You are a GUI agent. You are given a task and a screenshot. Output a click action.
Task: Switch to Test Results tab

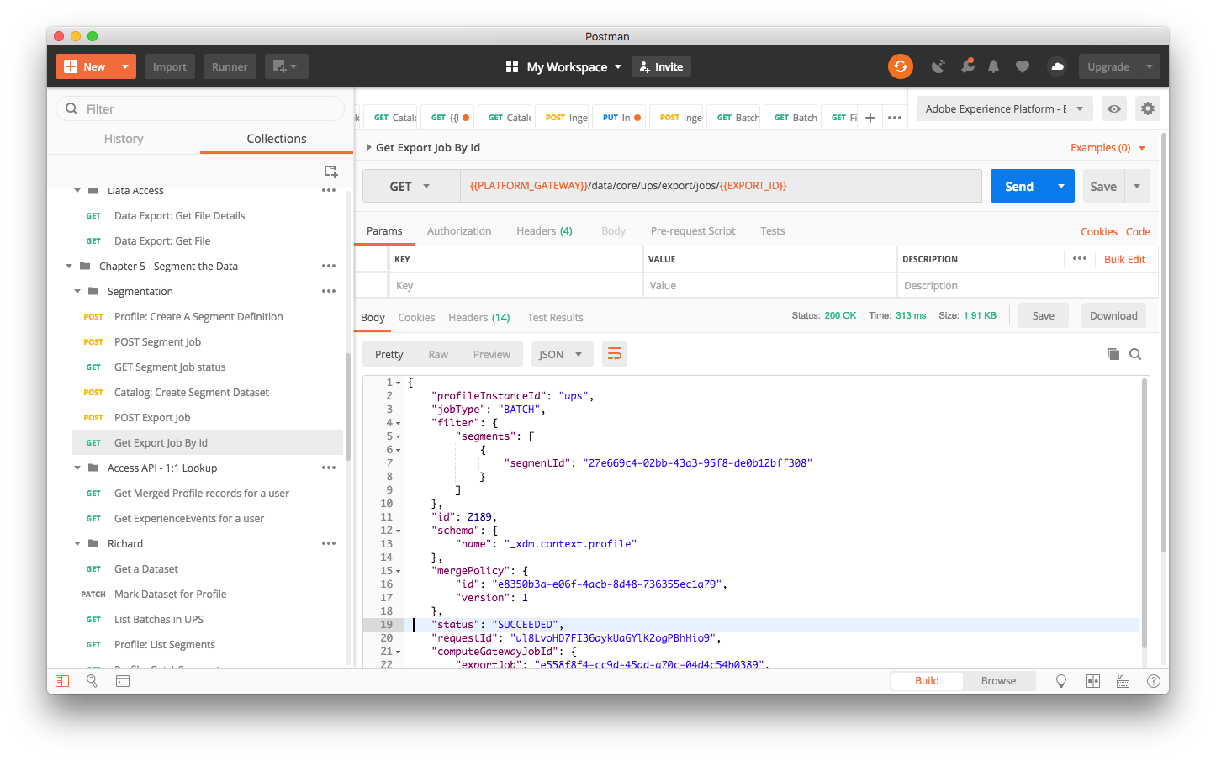[555, 317]
